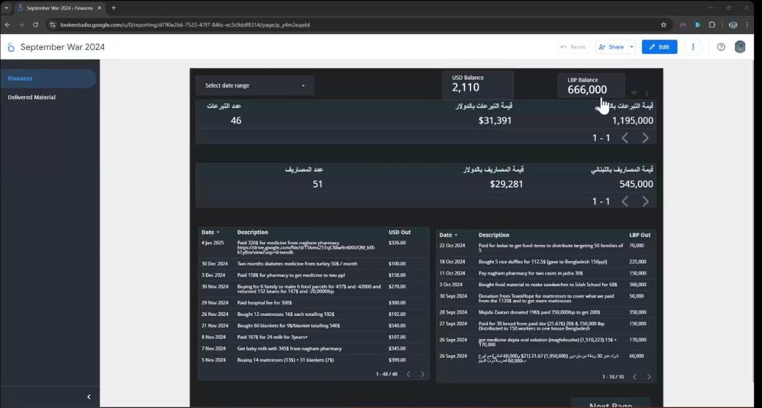
Task: Open the browser extensions puzzle icon
Action: pos(711,25)
